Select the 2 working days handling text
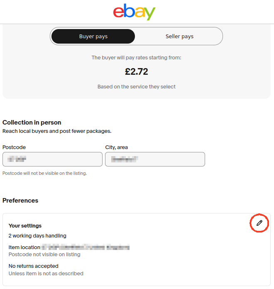Screen dimensions: 274x289 (x=37, y=236)
